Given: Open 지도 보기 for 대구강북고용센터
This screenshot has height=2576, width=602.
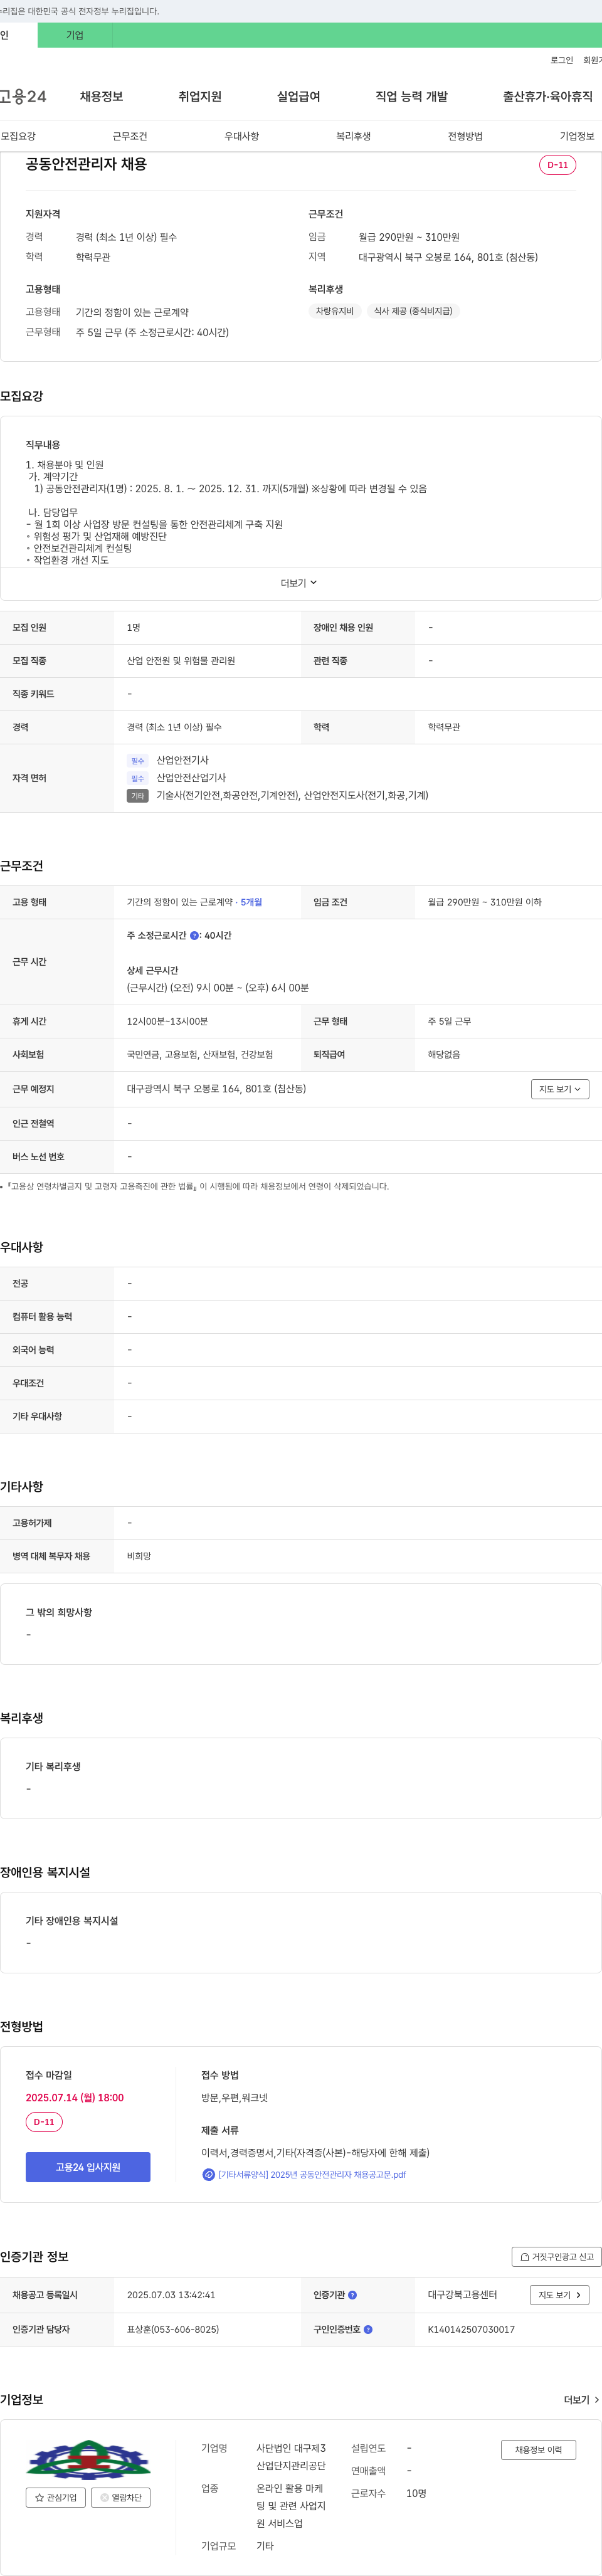Looking at the screenshot, I should pyautogui.click(x=560, y=2295).
